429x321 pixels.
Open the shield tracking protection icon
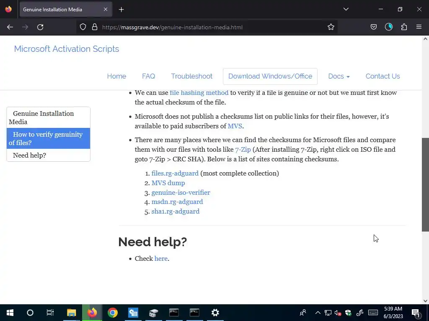83,27
